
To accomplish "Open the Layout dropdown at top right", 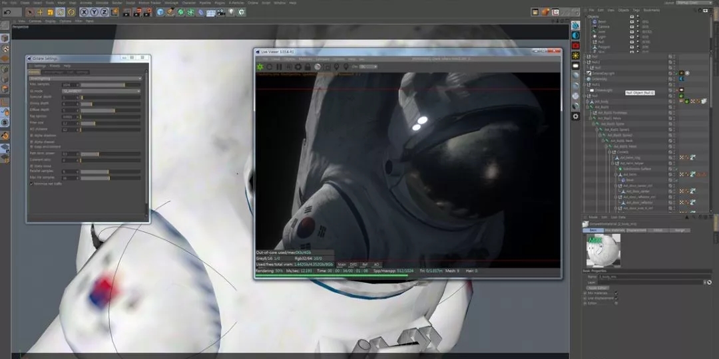I will 694,3.
